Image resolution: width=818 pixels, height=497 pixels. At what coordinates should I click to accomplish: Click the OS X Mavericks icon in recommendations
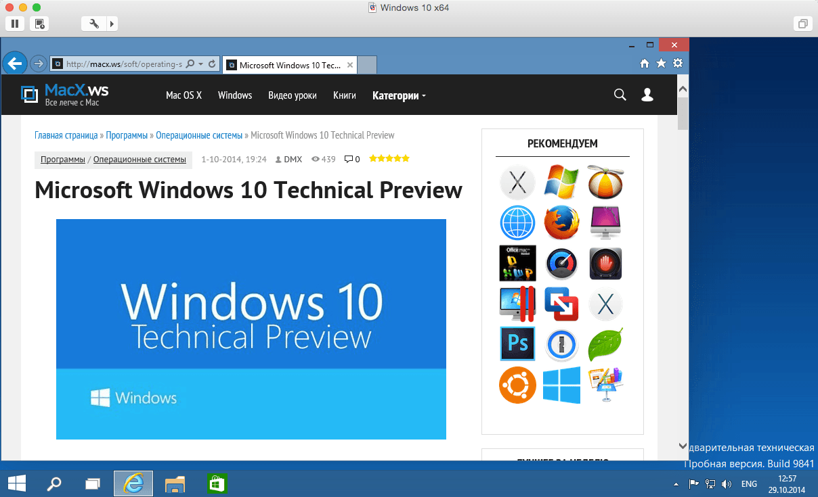coord(518,182)
